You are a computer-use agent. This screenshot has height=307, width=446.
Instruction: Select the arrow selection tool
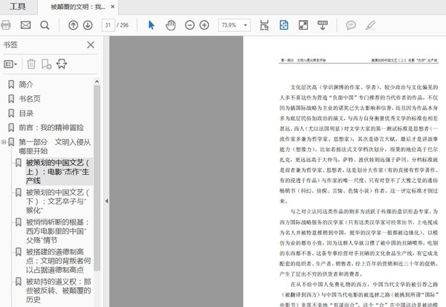pos(152,25)
